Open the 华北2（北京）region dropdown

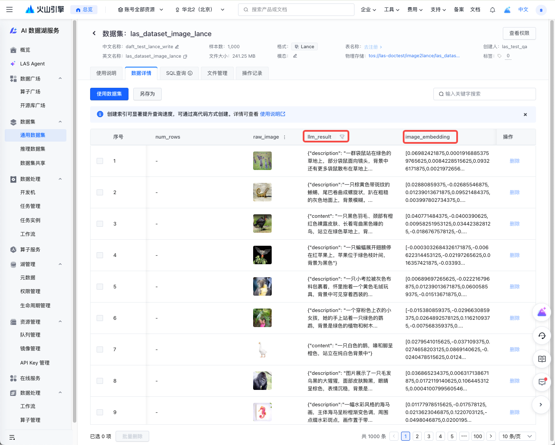[200, 9]
